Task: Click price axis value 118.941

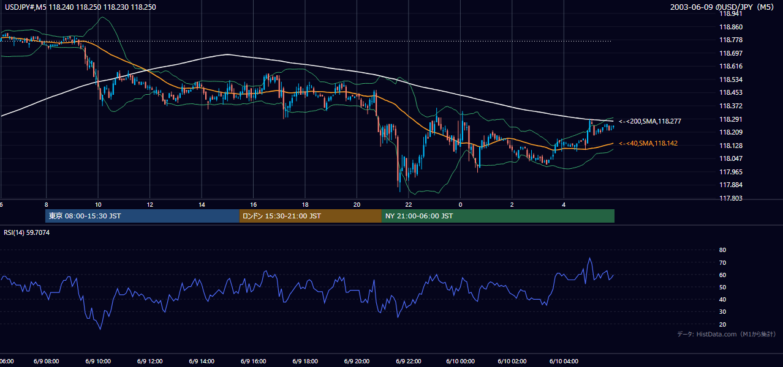Action: pos(732,13)
